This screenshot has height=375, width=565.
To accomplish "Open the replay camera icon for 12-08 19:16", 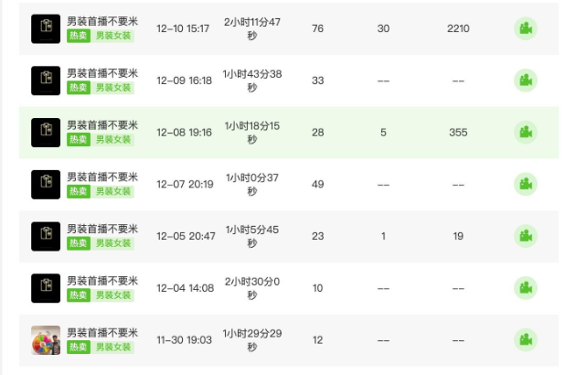I will click(526, 133).
